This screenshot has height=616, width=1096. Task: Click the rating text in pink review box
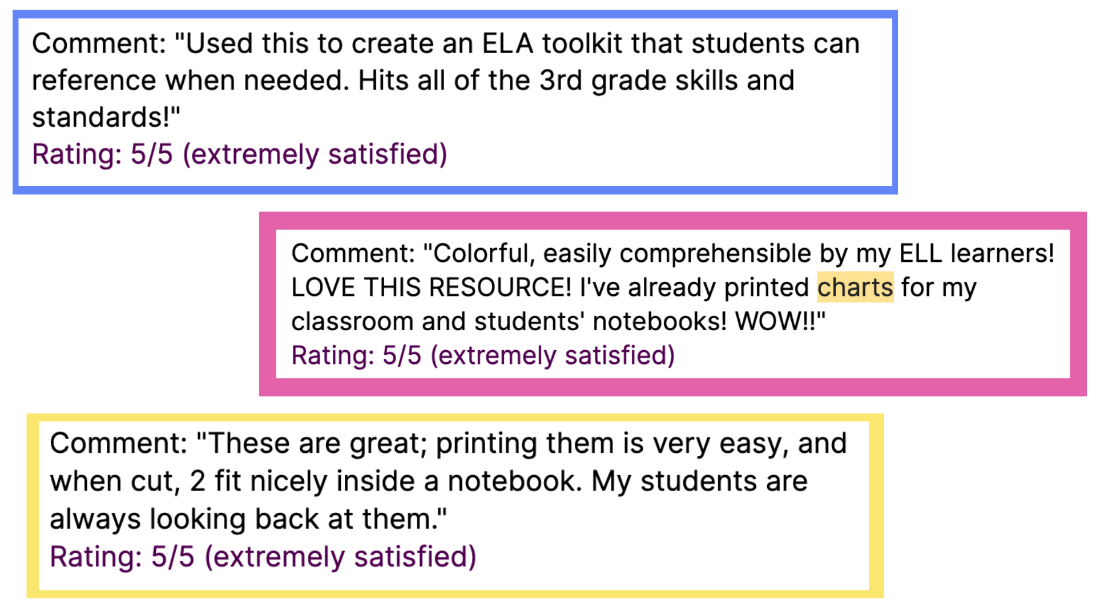(483, 355)
